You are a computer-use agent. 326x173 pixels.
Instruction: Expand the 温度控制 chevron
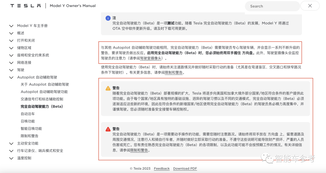11,158
